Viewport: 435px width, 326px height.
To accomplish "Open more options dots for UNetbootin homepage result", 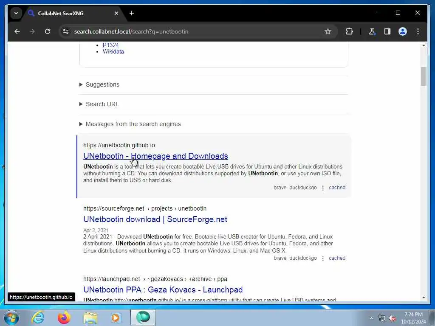I will [323, 188].
